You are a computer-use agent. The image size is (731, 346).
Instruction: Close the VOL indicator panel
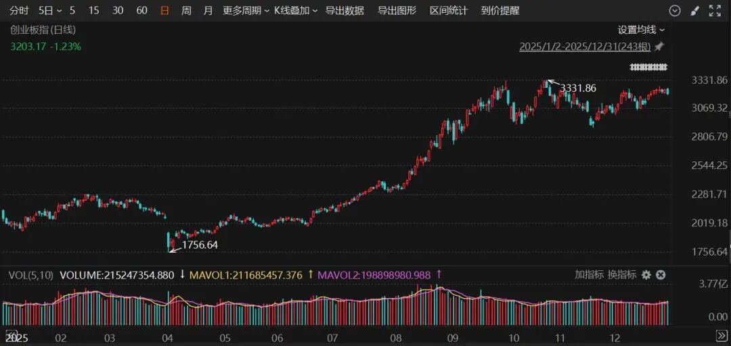661,274
